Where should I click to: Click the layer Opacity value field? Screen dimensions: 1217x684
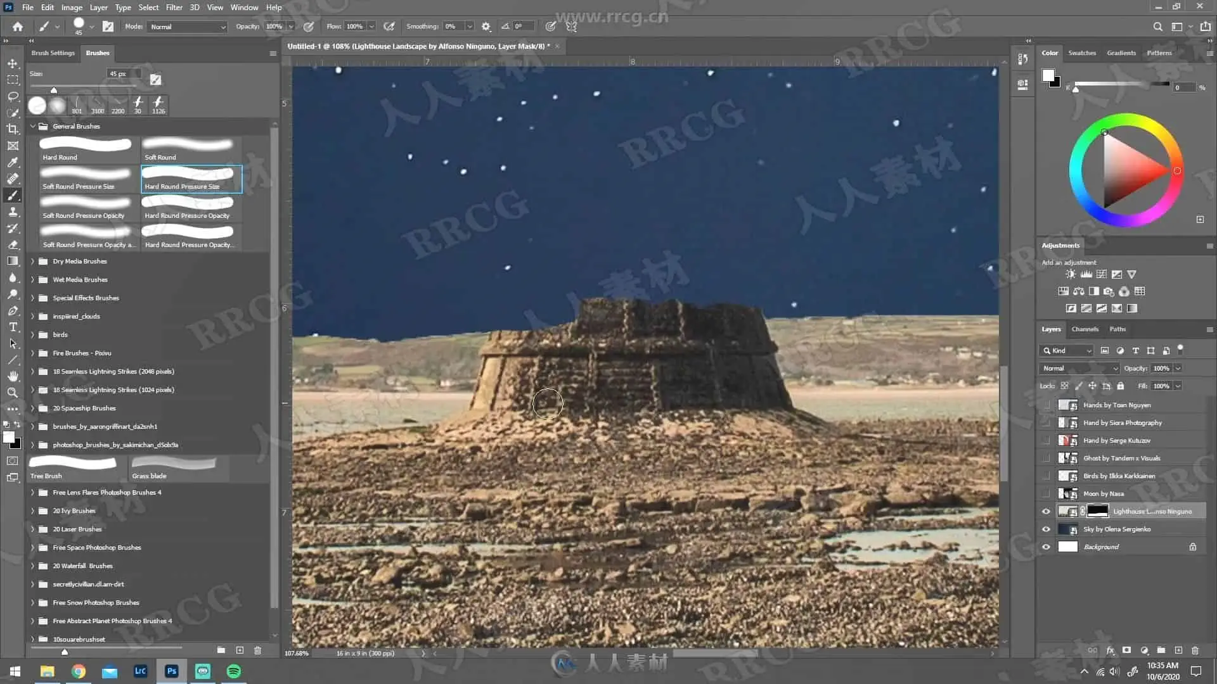[1161, 368]
